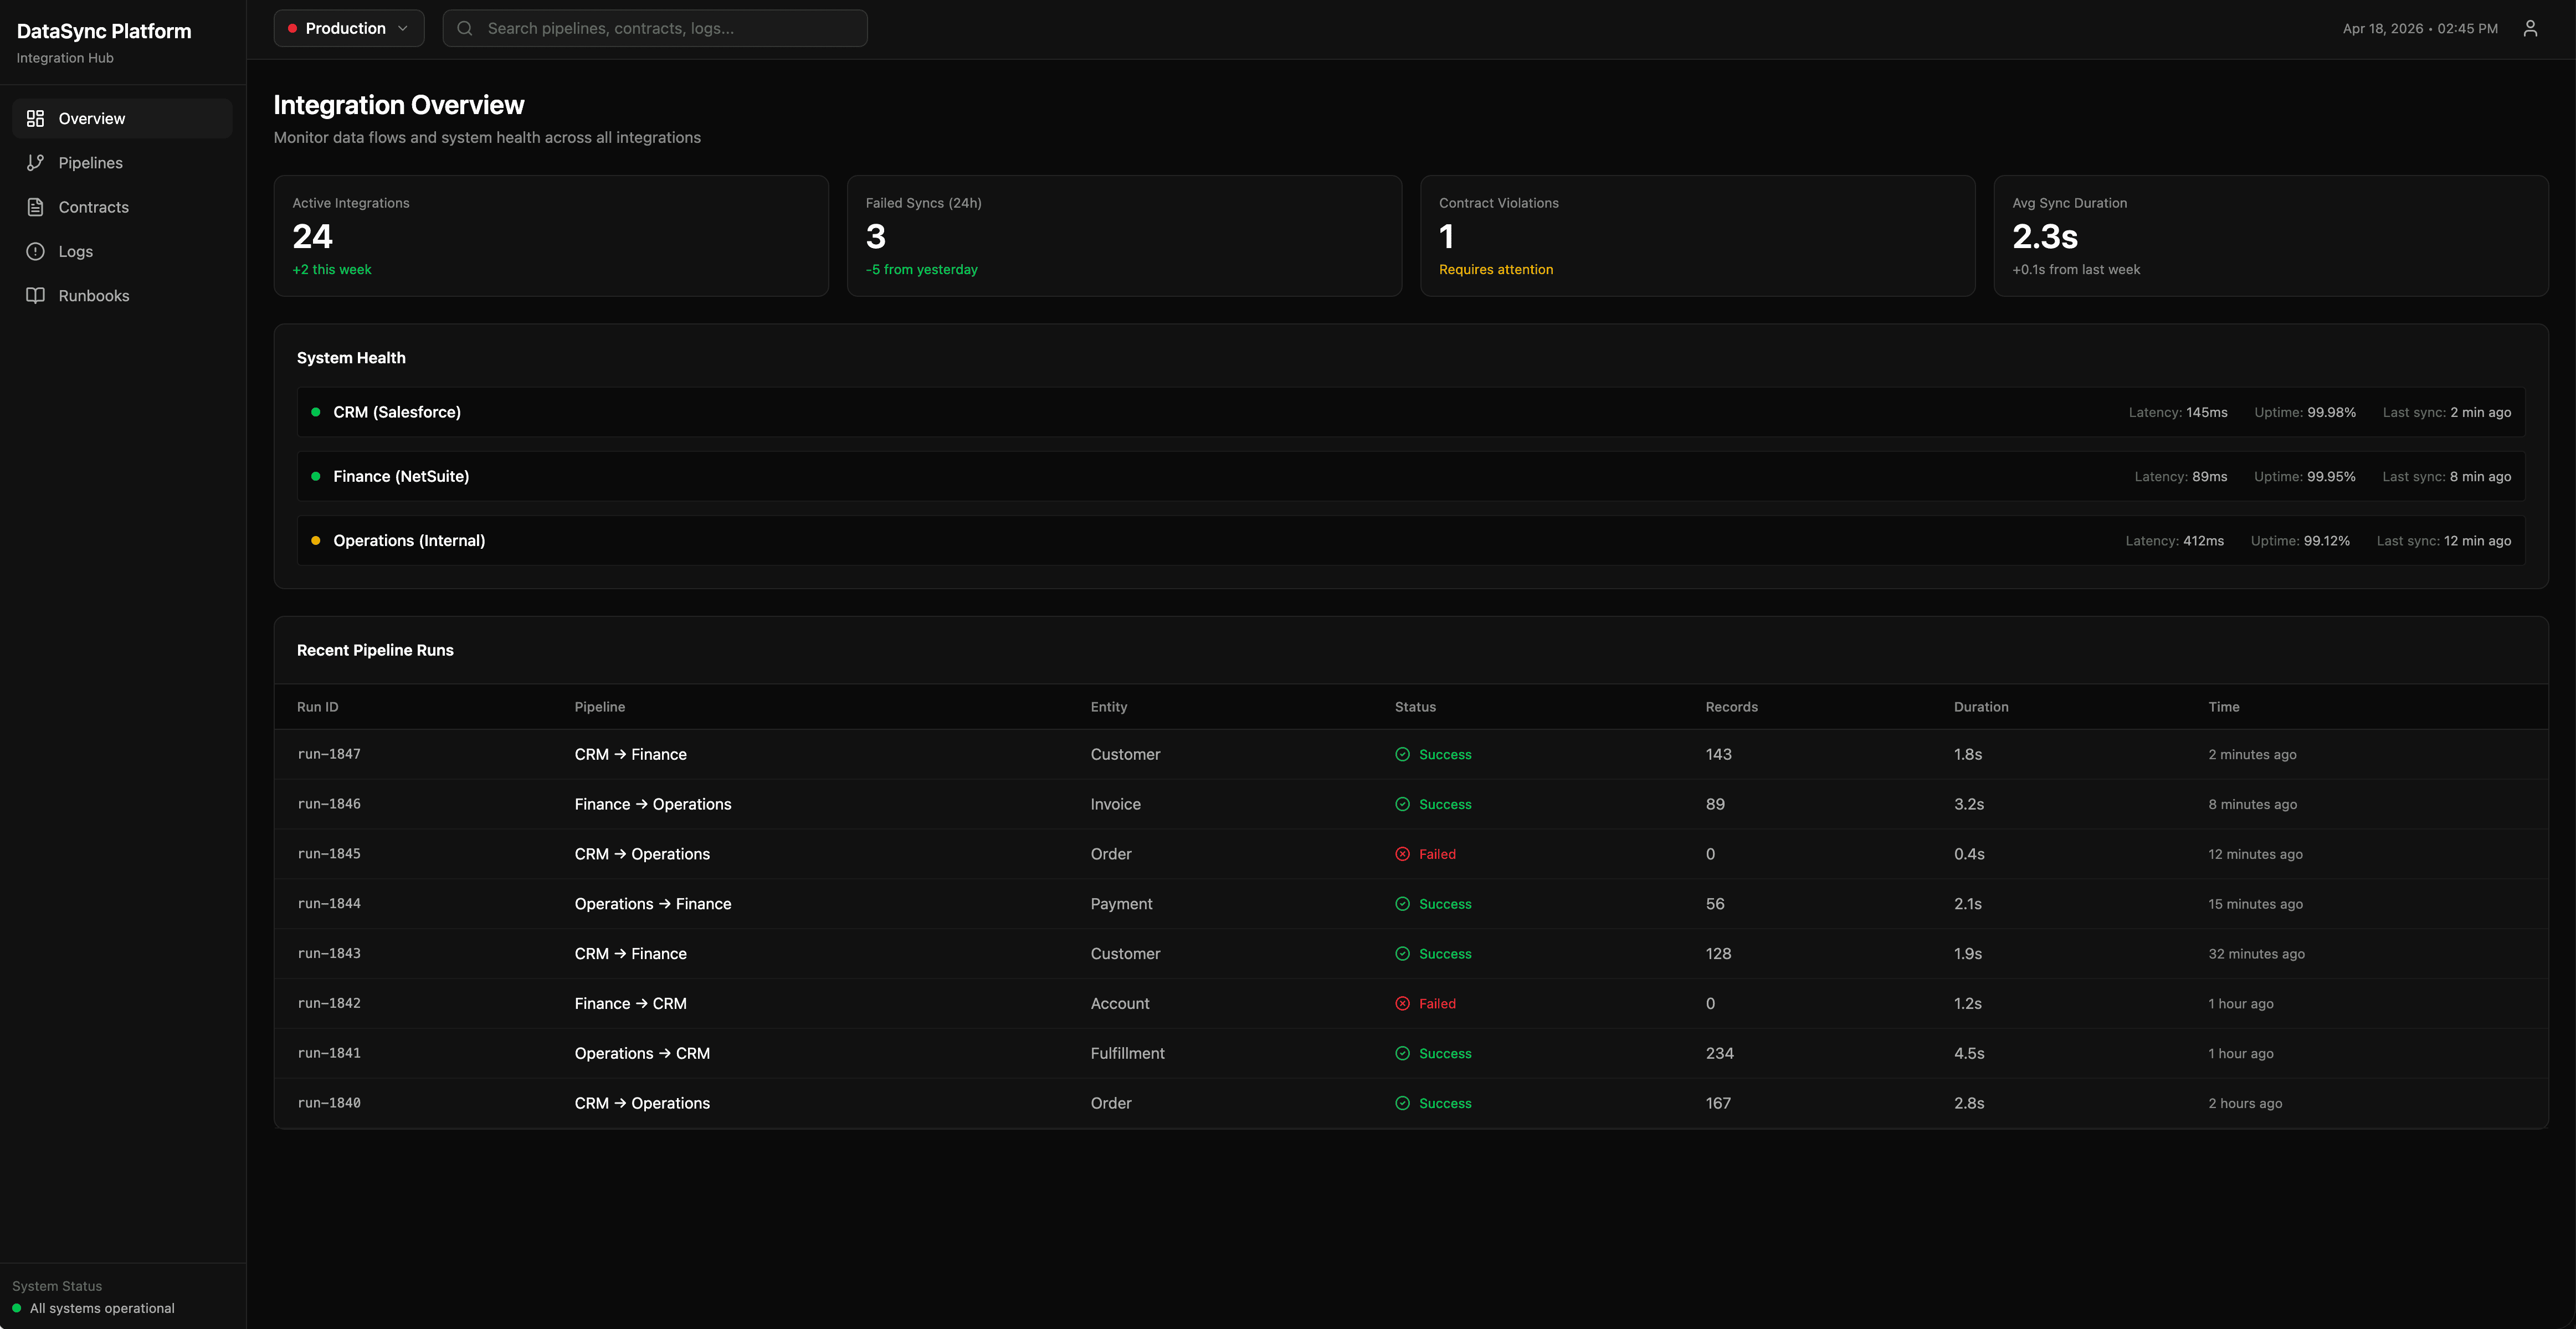Viewport: 2576px width, 1329px height.
Task: Click the run-1843 run ID
Action: click(x=329, y=954)
